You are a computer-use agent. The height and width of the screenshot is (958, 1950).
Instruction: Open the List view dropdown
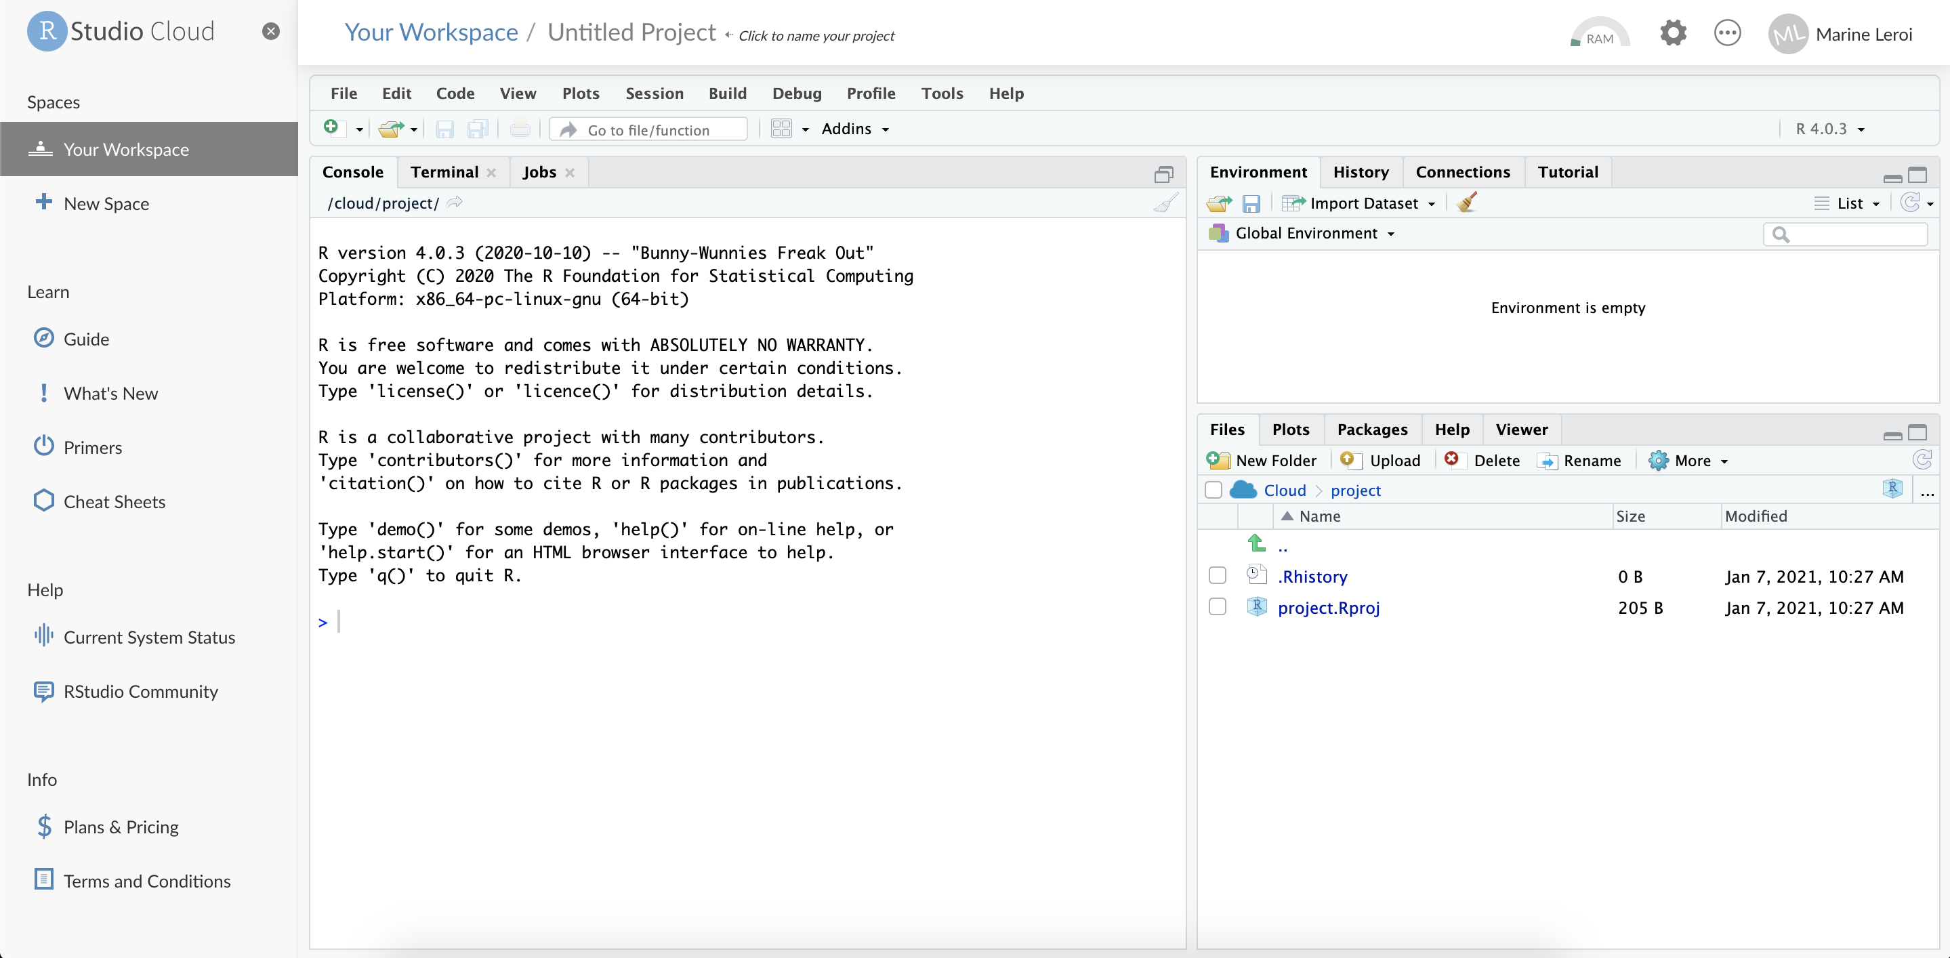tap(1847, 203)
